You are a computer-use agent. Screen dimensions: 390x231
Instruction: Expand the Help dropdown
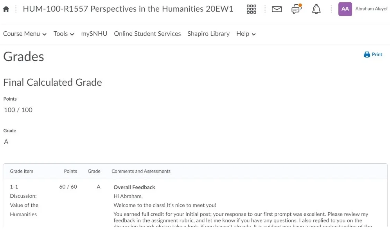[x=246, y=34]
